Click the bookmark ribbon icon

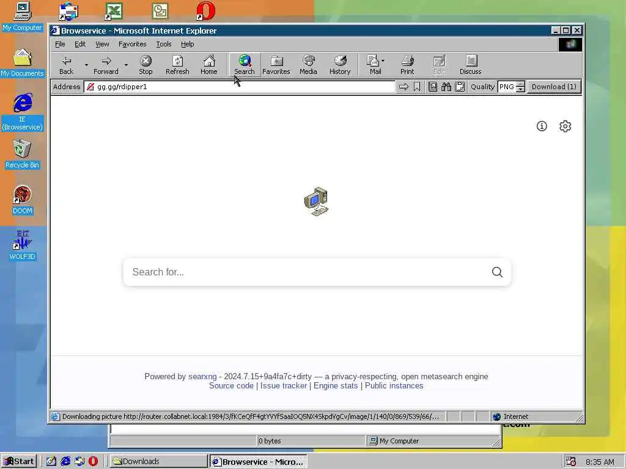tap(417, 87)
